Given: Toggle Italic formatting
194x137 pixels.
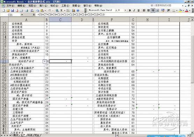Looking at the screenshot, I should 134,11.
